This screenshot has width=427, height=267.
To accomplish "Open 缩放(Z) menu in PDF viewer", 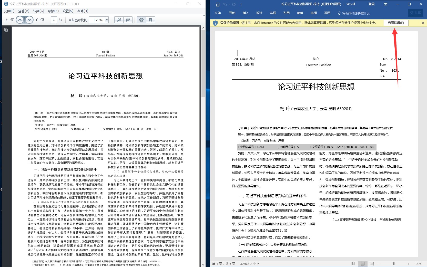I will (x=53, y=11).
